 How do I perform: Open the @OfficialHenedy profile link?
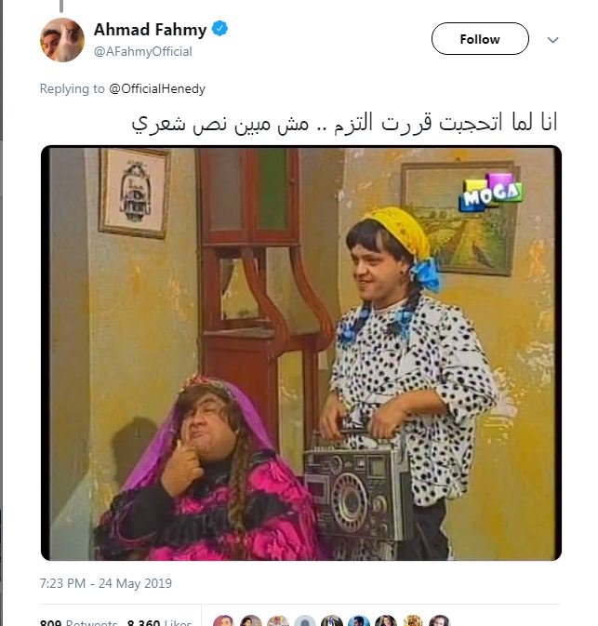157,88
